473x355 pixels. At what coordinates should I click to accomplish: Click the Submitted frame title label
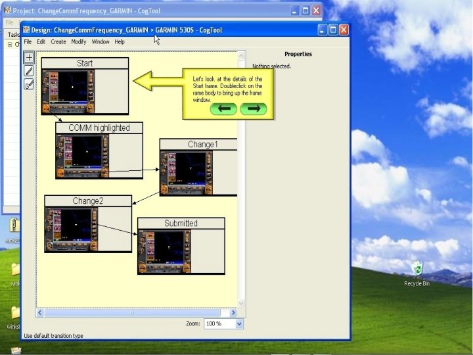pyautogui.click(x=181, y=224)
